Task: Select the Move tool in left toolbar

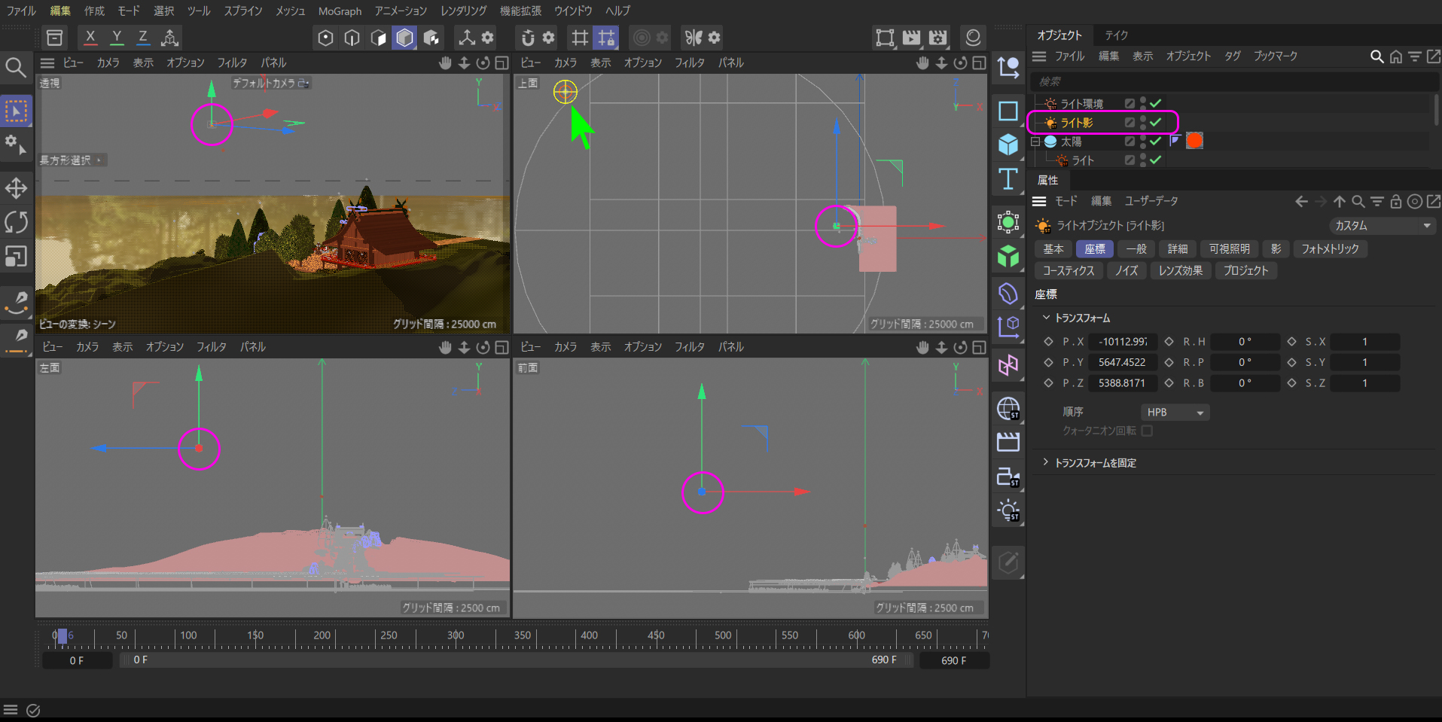Action: 16,188
